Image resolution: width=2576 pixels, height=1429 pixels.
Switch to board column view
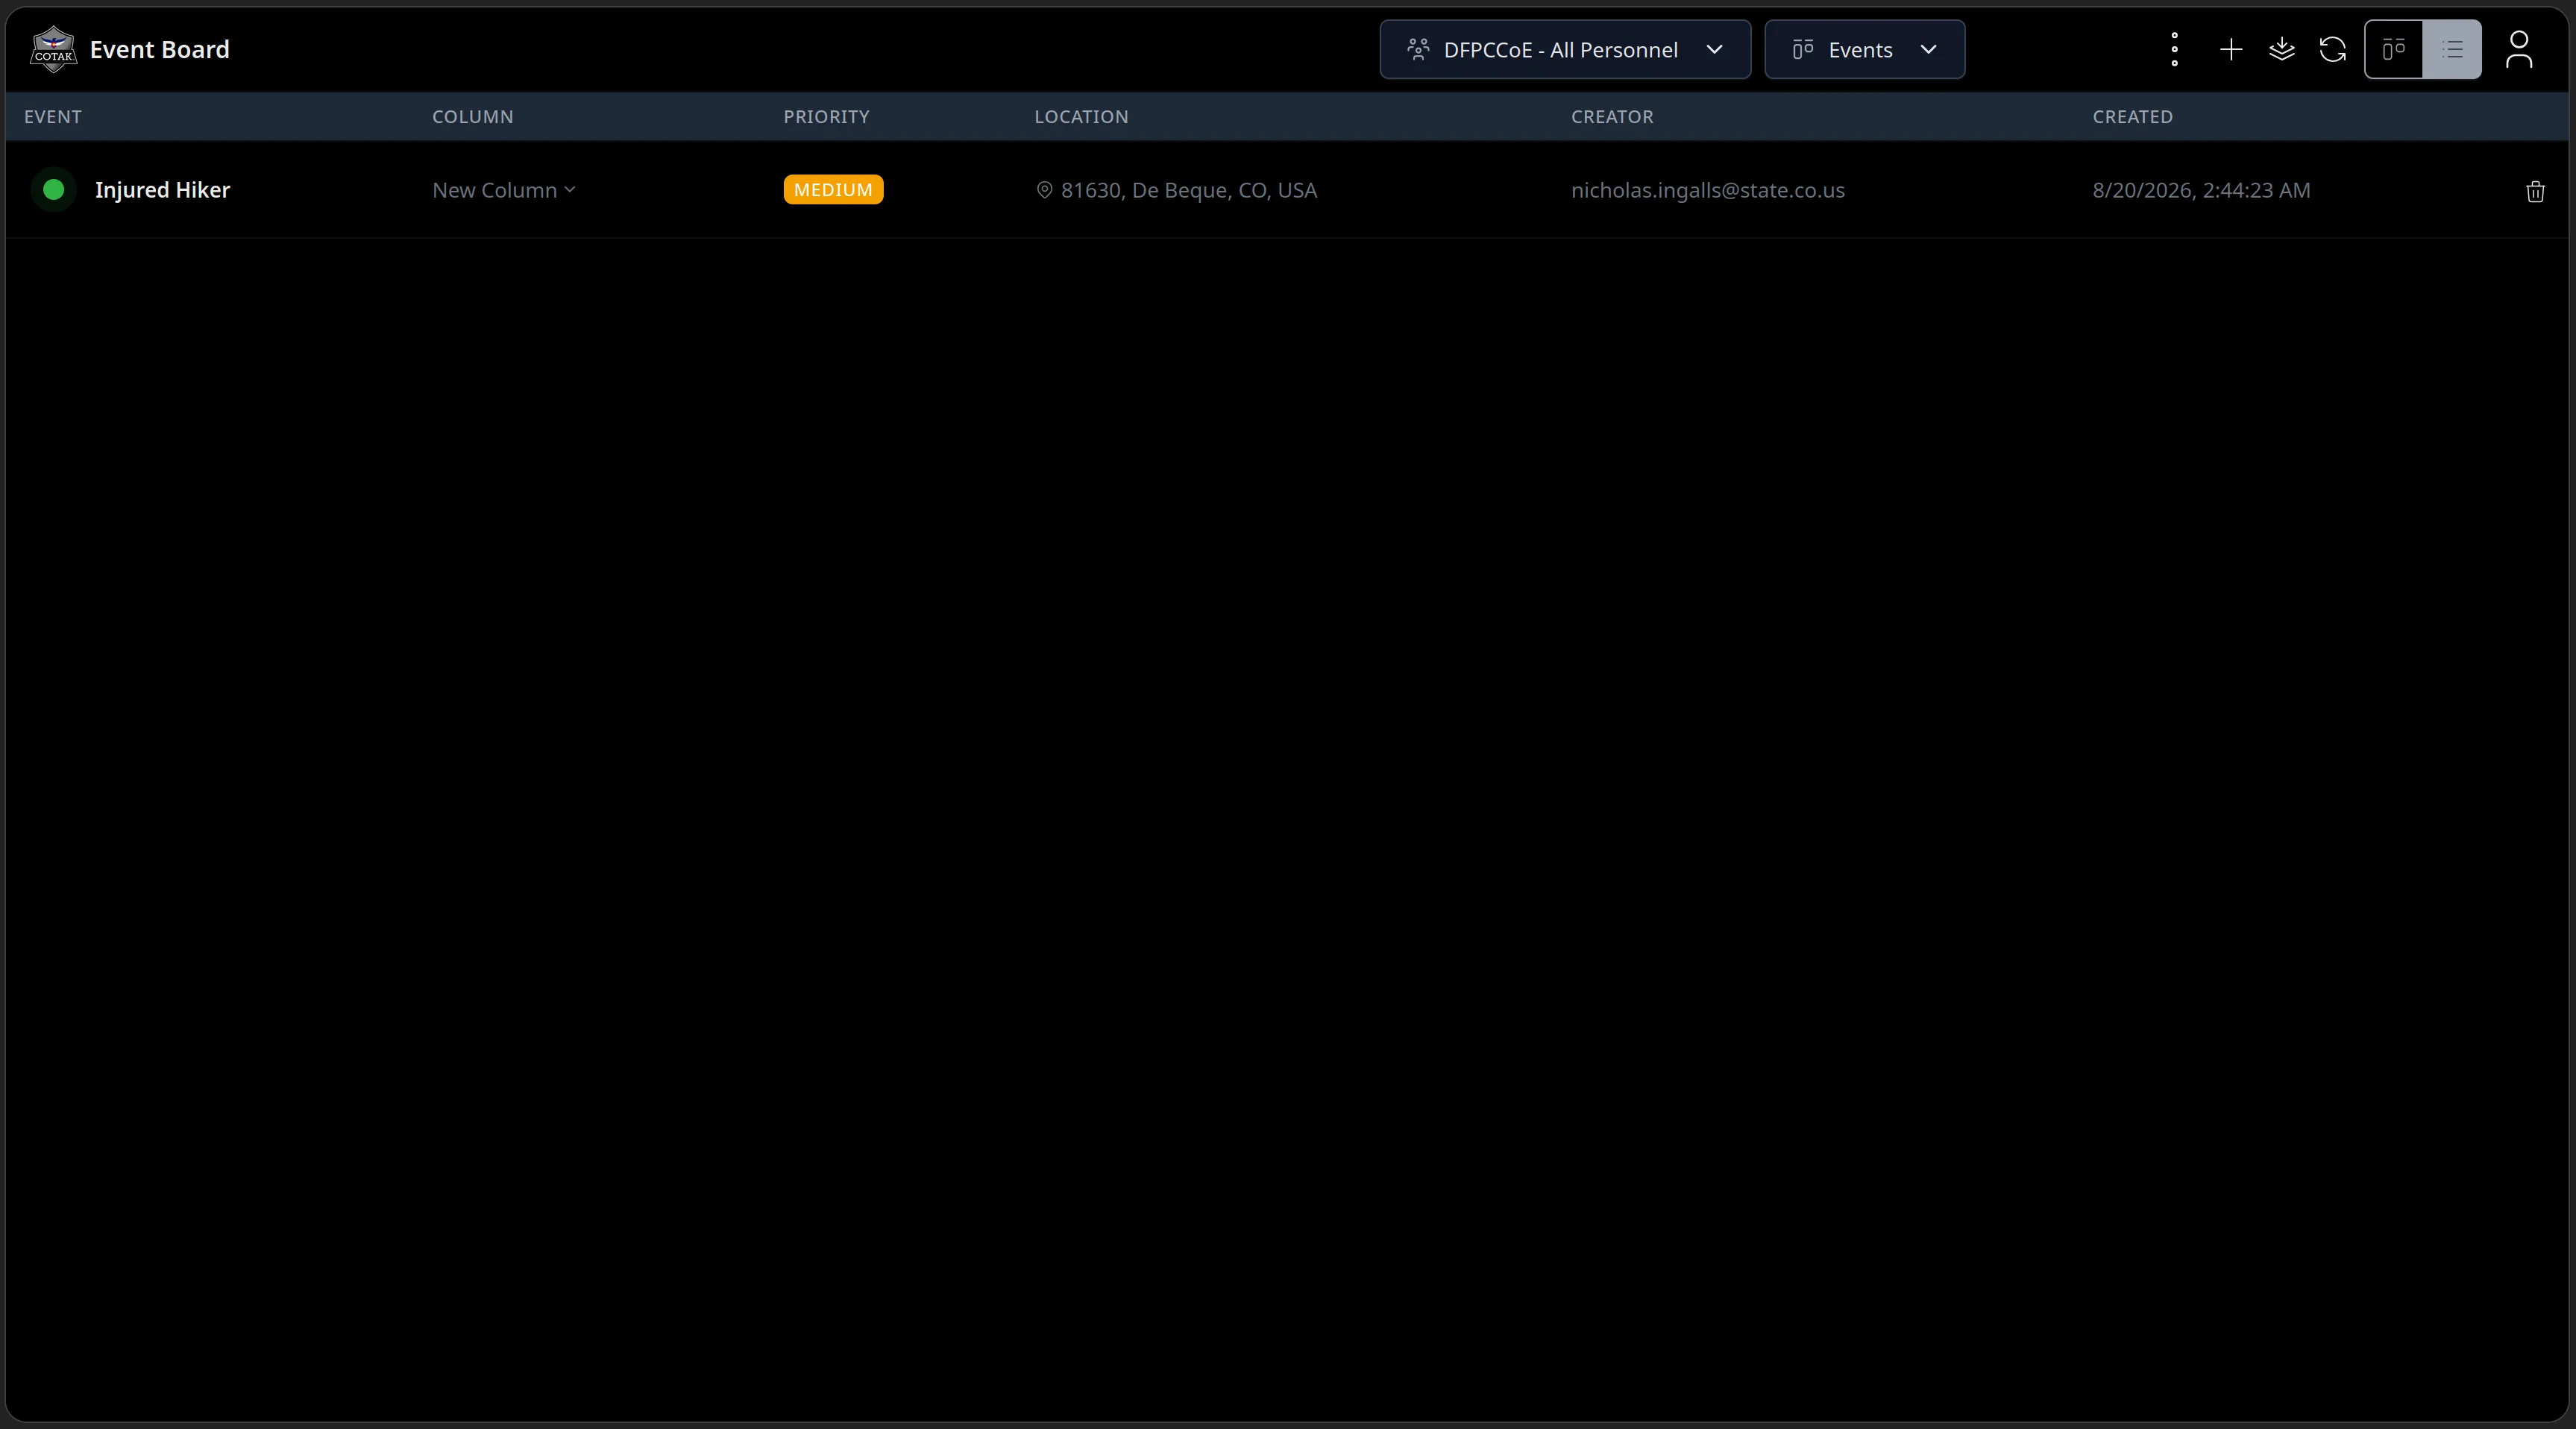[2394, 49]
